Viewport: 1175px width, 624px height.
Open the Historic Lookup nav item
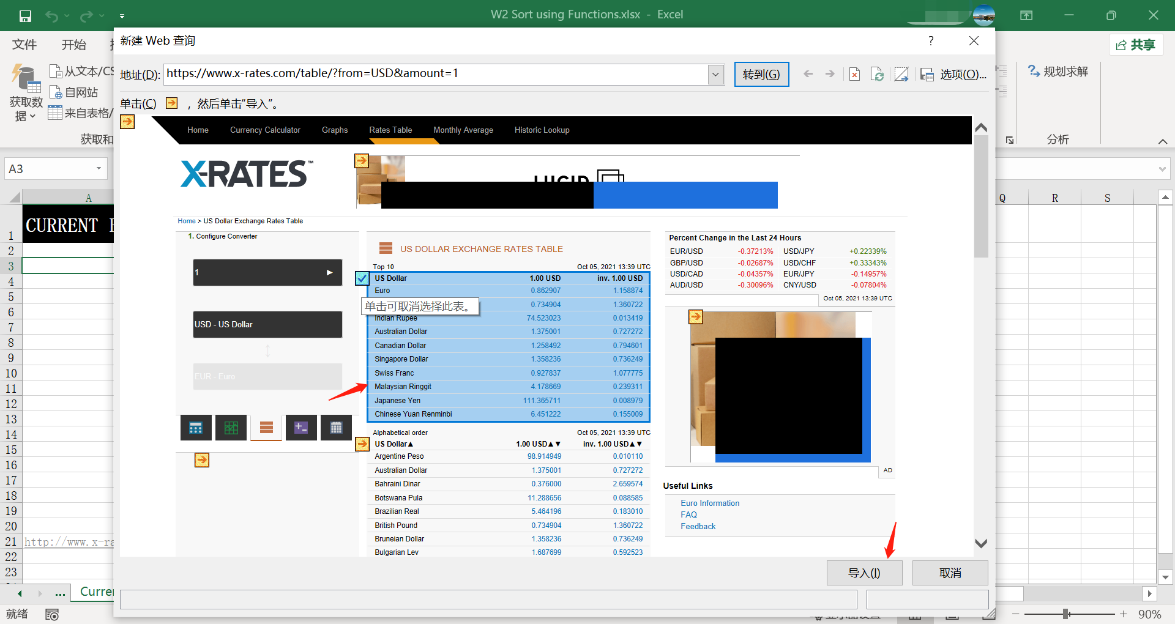pyautogui.click(x=542, y=130)
